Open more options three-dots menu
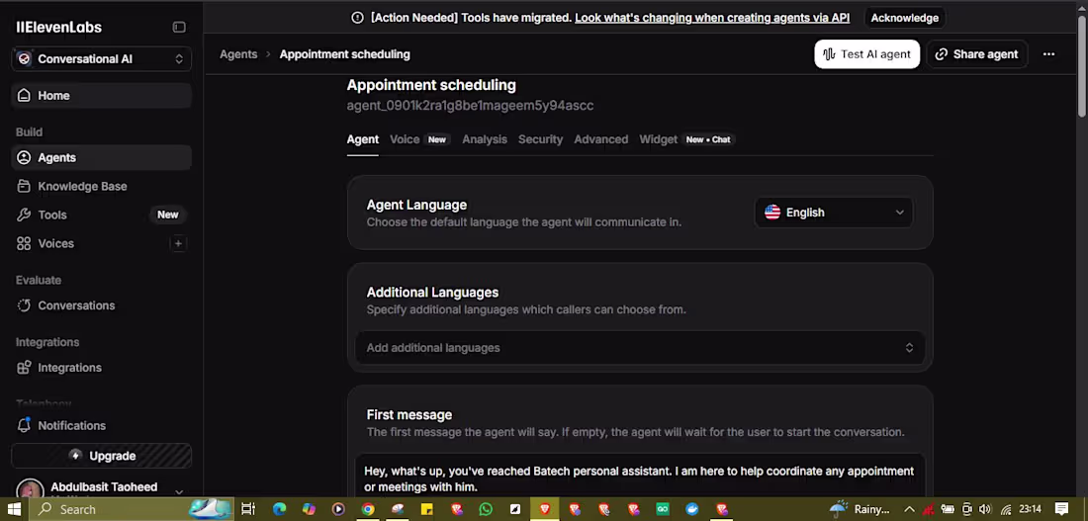The image size is (1088, 521). [x=1048, y=54]
